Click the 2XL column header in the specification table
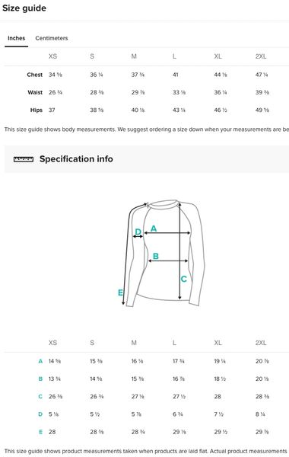The height and width of the screenshot is (457, 289). click(x=261, y=343)
